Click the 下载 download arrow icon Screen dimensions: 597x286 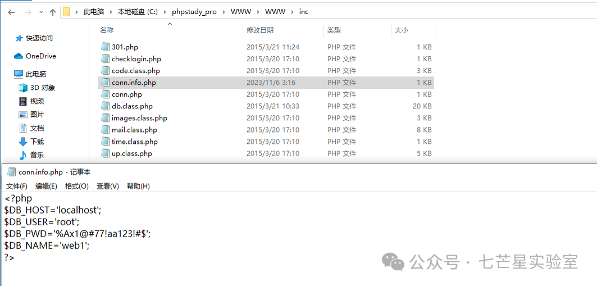pyautogui.click(x=23, y=142)
